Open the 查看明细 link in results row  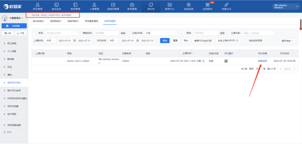[x=262, y=61]
